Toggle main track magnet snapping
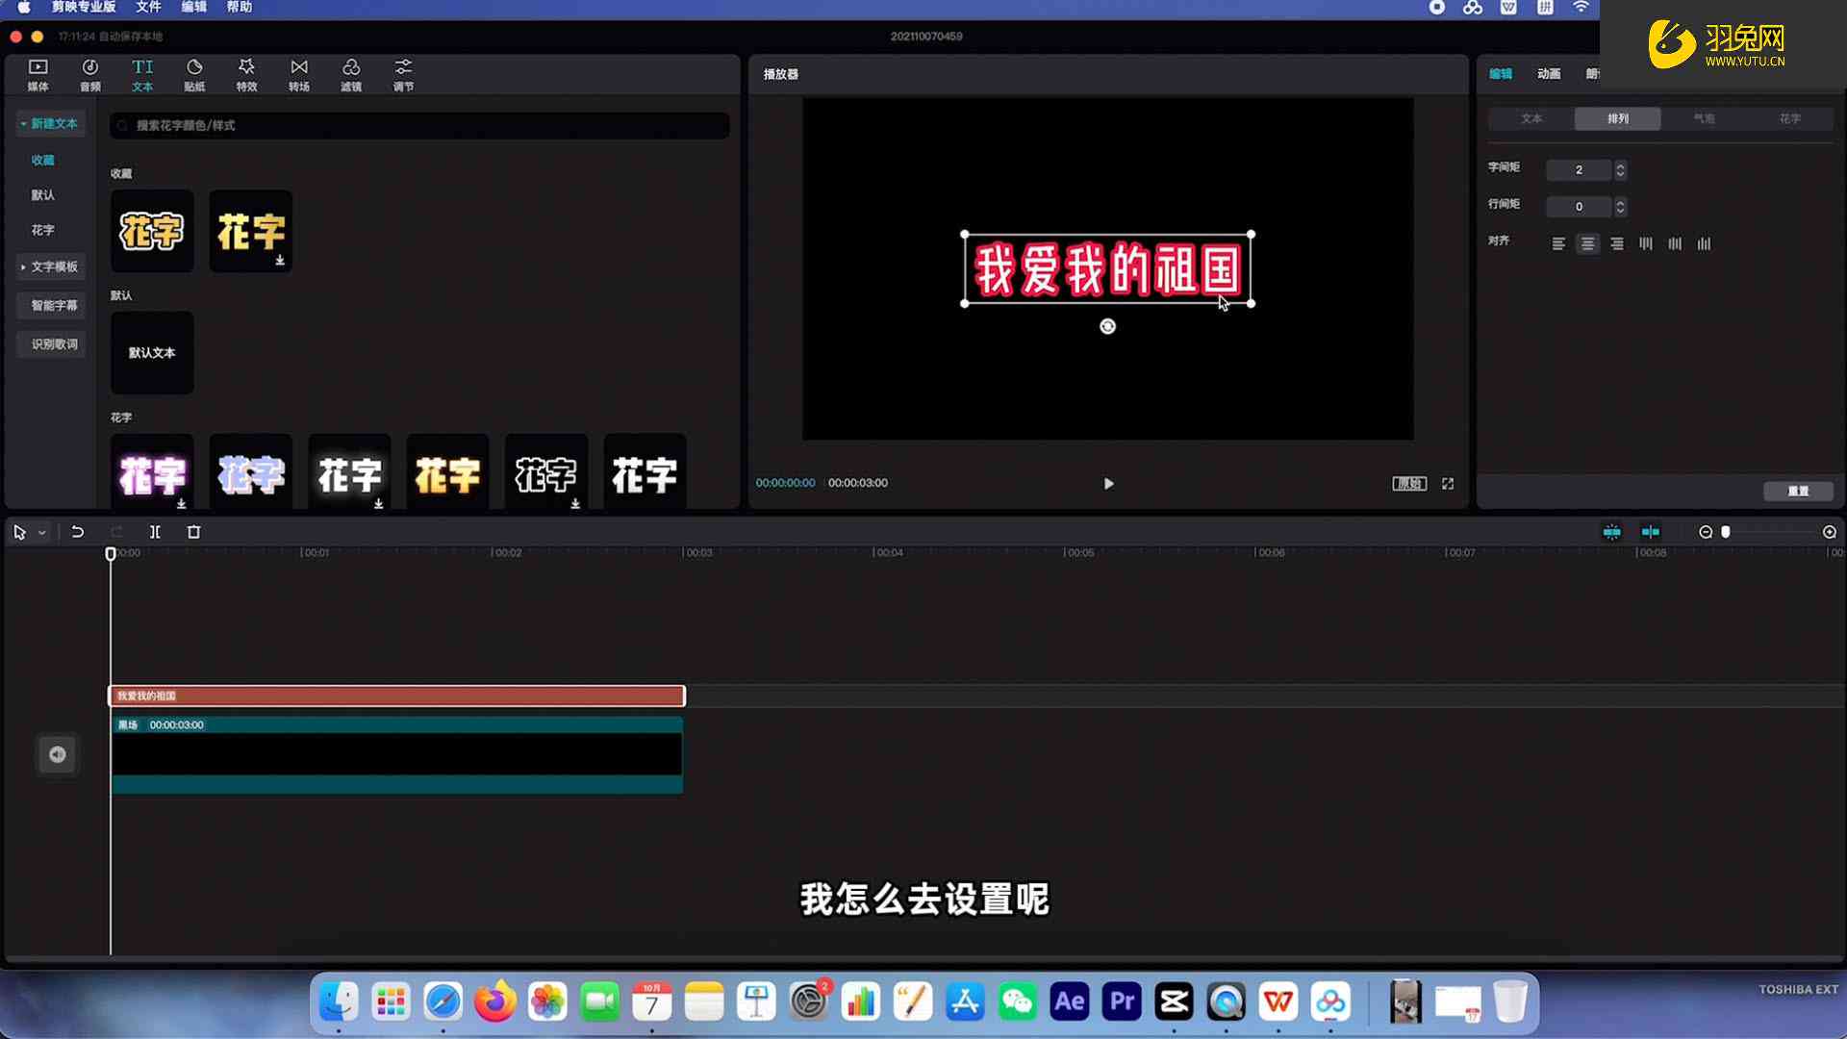 (1612, 532)
